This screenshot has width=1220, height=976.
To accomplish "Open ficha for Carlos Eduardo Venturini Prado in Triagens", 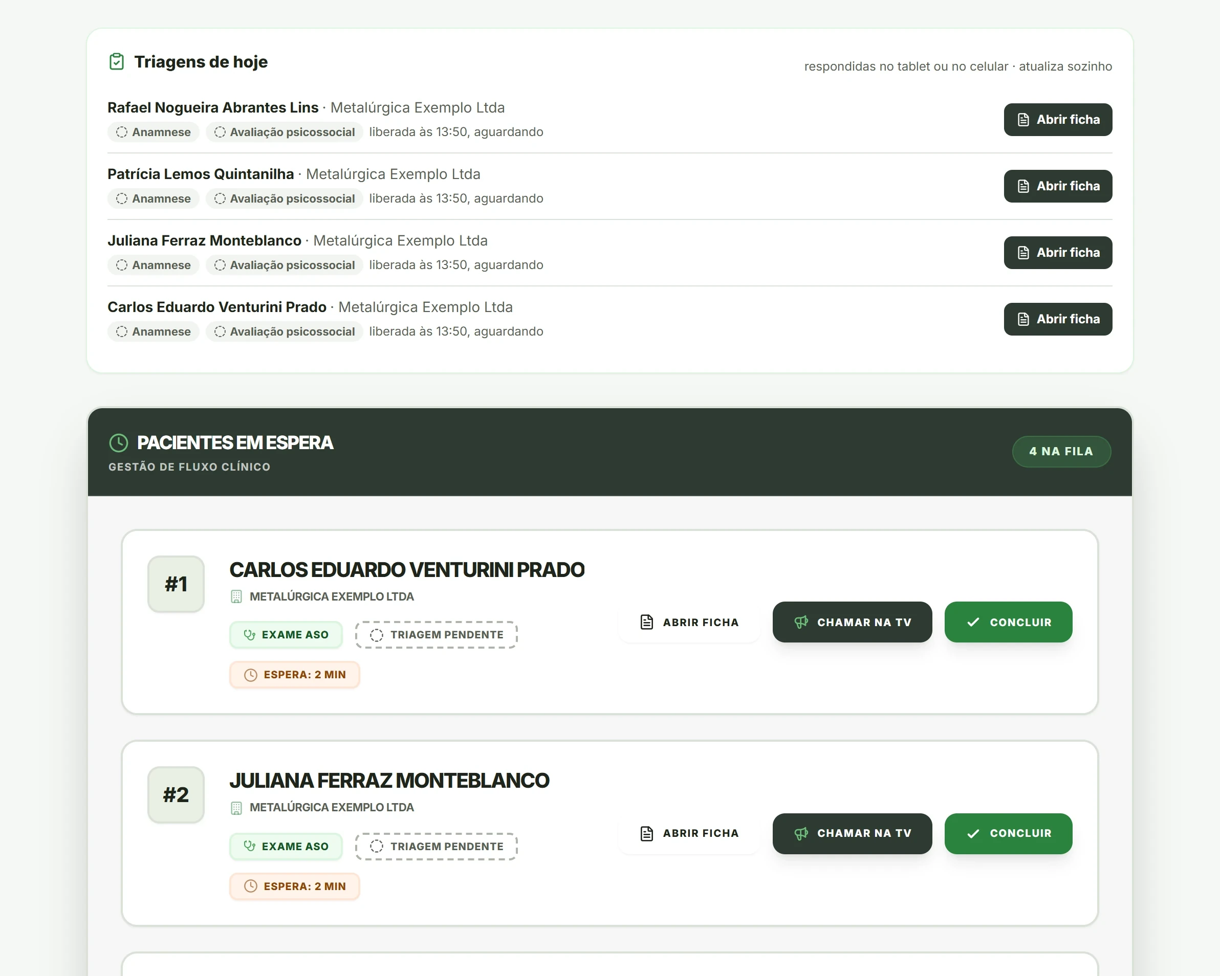I will [x=1058, y=319].
